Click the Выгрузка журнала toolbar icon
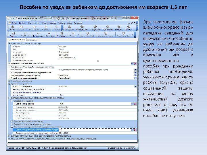Image resolution: width=207 pixels, height=155 pixels. point(105,34)
